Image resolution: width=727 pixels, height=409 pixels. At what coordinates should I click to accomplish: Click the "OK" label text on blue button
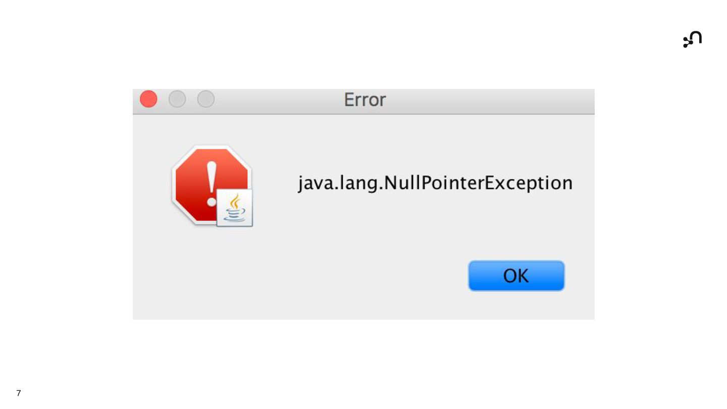[516, 276]
